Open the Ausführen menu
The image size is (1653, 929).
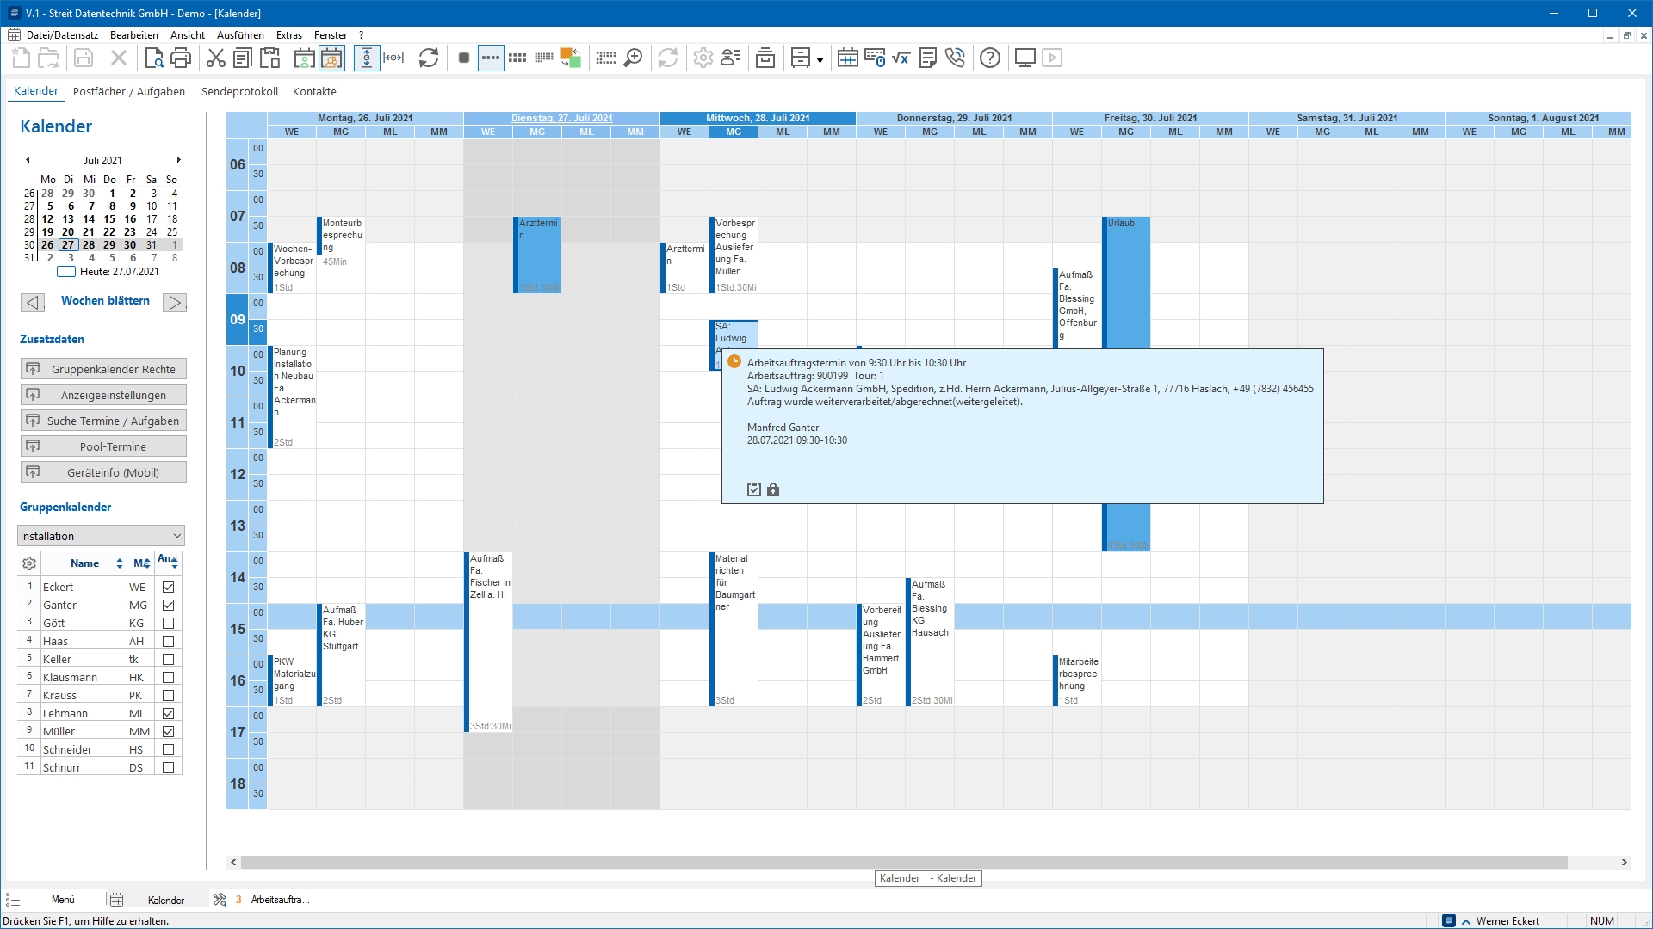240,35
